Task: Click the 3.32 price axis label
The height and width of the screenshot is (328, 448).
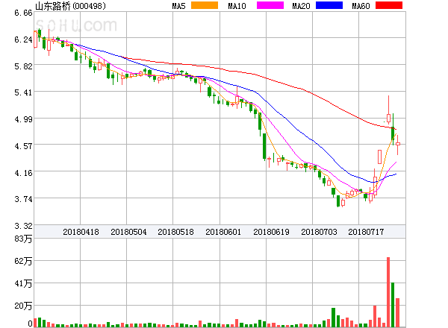Action: 23,226
